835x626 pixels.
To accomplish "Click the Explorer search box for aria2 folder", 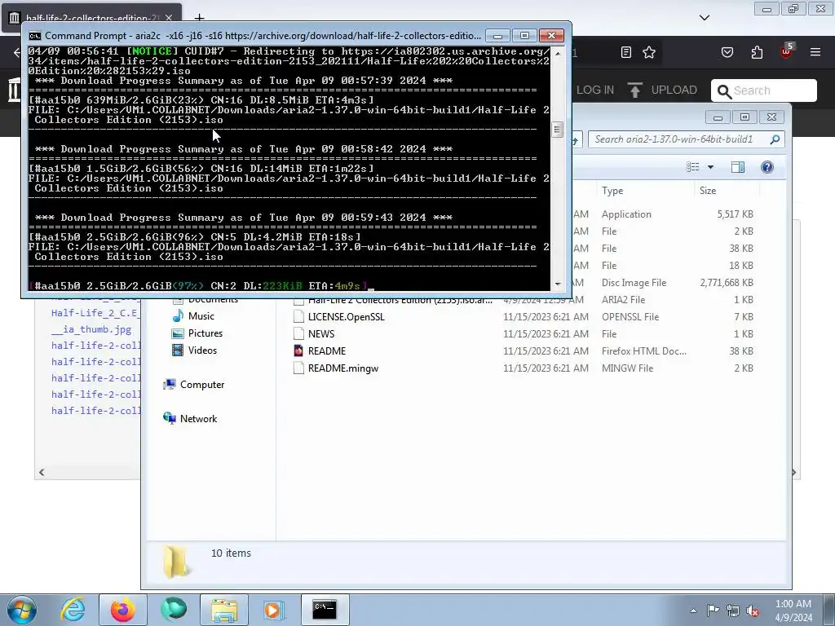I will 686,139.
